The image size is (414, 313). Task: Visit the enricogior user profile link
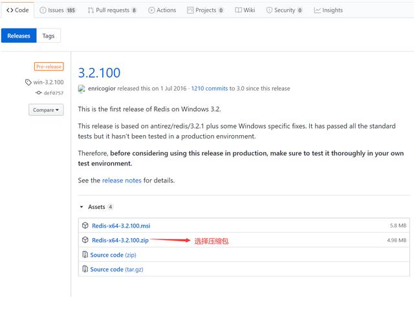tap(102, 89)
